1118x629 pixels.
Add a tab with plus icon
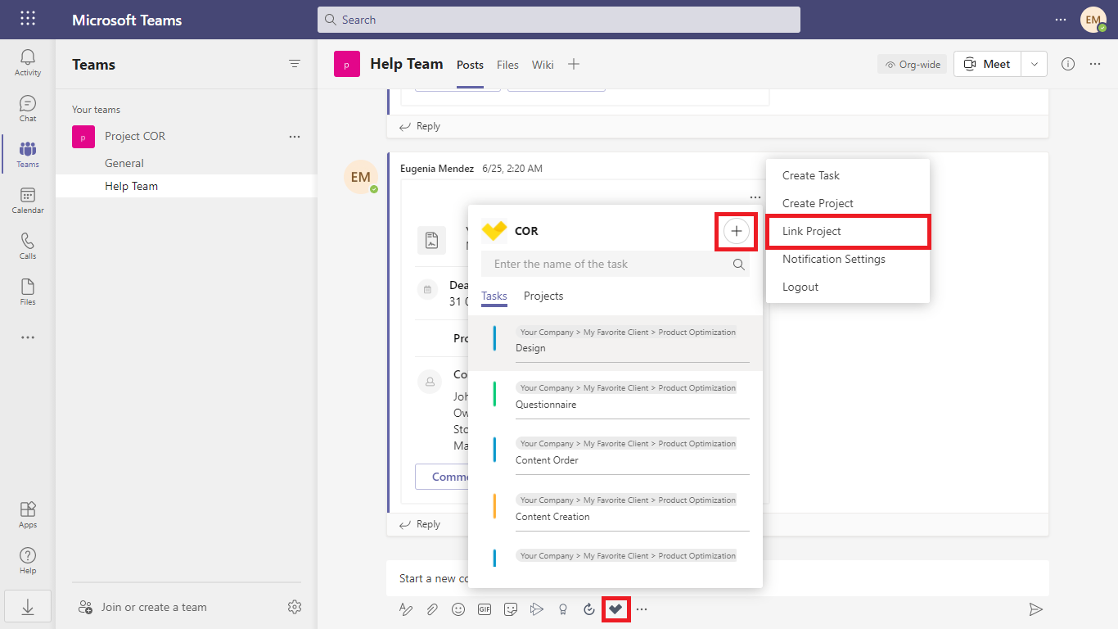pos(574,64)
